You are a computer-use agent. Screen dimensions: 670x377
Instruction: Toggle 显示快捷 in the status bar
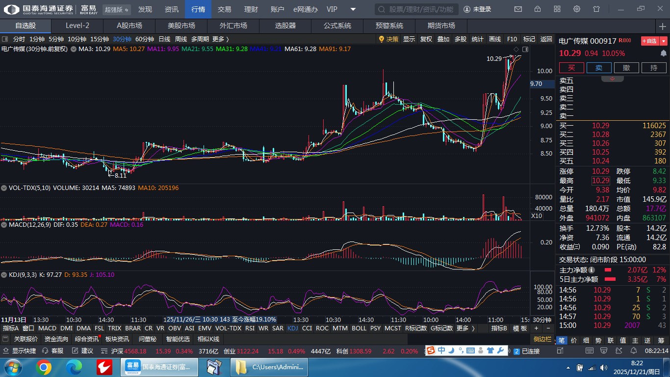coord(20,351)
